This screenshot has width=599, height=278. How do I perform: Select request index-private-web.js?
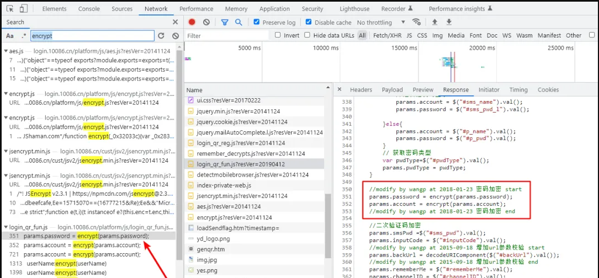(x=255, y=185)
